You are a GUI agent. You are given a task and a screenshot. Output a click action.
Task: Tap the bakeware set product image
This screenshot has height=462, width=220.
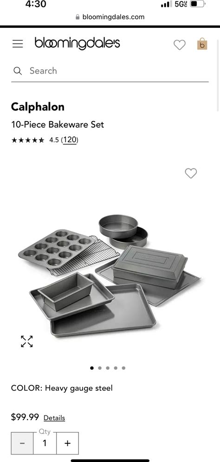click(x=109, y=275)
